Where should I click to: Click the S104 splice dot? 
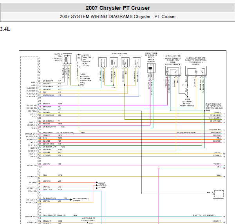(x=204, y=111)
